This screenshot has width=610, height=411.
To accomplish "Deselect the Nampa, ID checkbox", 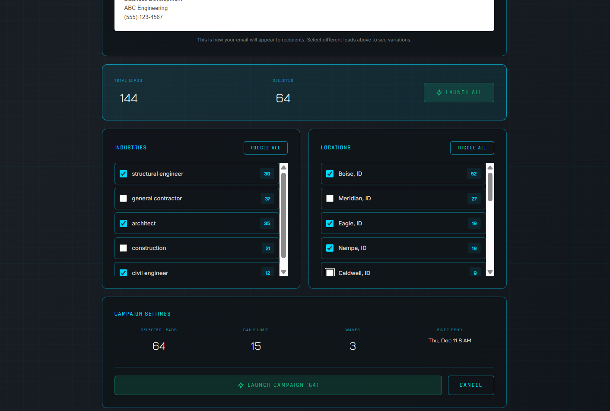I will point(330,248).
